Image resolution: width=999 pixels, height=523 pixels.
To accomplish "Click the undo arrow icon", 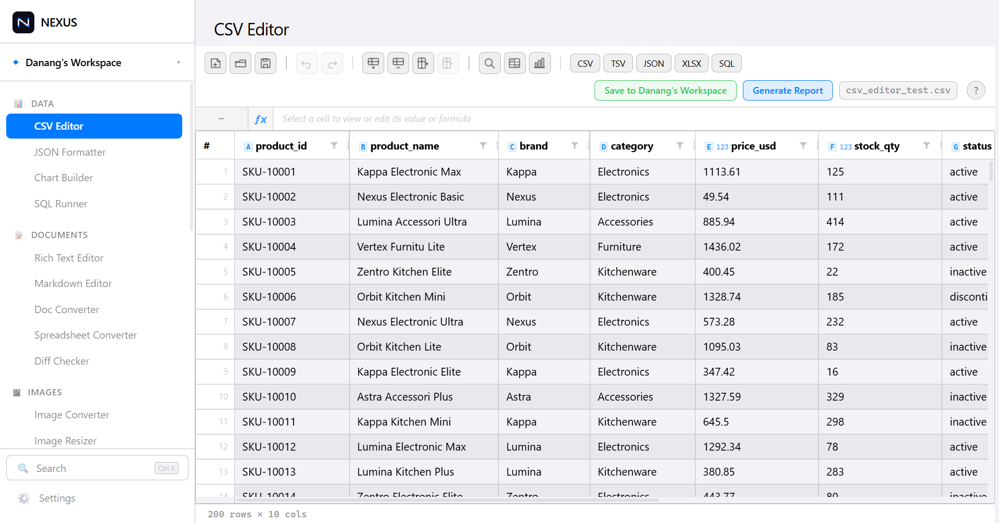I will pos(307,64).
